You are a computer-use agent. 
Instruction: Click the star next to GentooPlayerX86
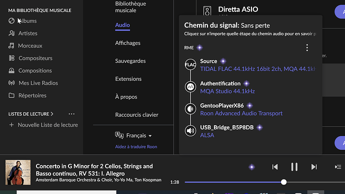click(x=249, y=106)
